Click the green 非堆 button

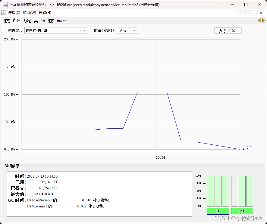tap(242, 211)
